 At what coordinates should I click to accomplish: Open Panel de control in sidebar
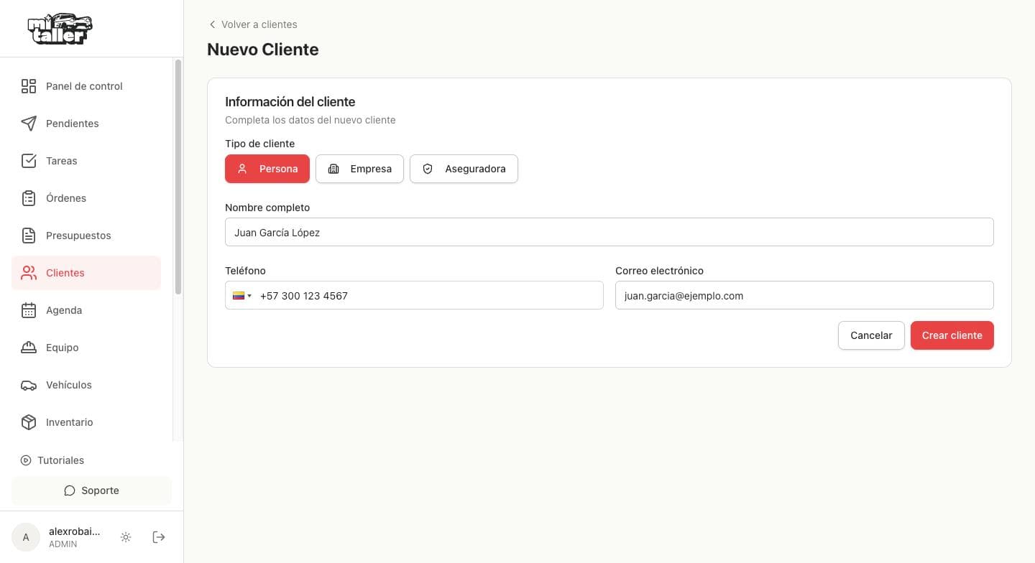[86, 86]
